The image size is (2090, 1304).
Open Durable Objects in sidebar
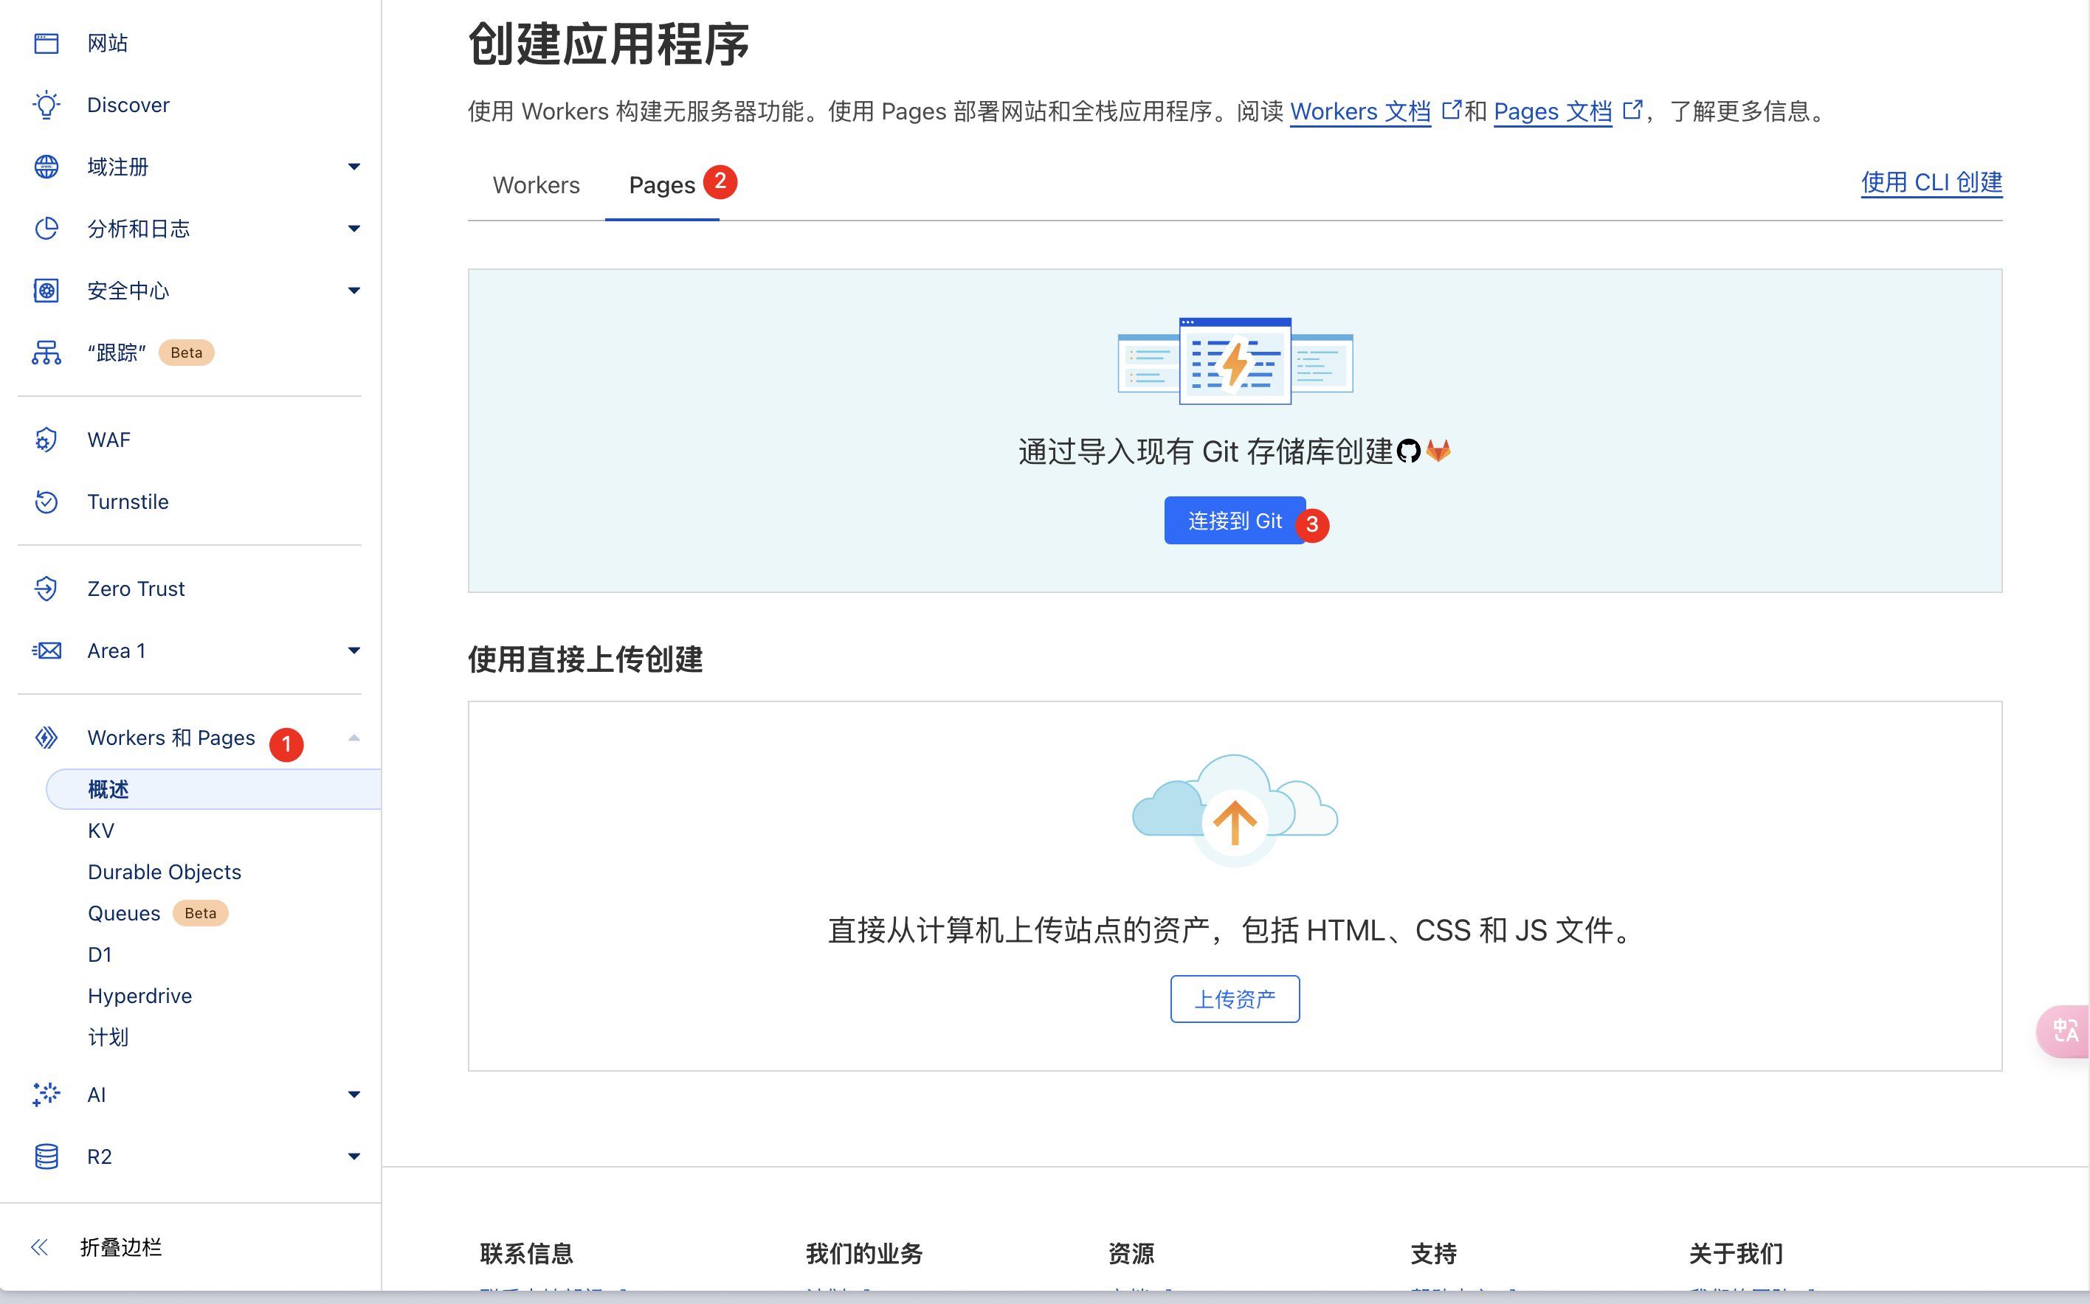(164, 872)
